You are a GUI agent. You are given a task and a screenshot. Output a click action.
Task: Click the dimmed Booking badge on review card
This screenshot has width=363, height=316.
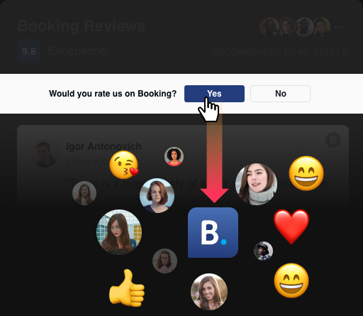tap(333, 140)
